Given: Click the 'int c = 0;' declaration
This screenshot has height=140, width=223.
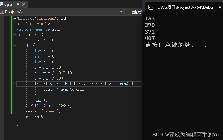Looking at the screenshot, I should [x=45, y=62].
